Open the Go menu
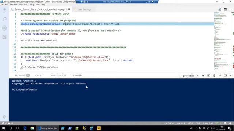The height and width of the screenshot is (131, 234). click(x=26, y=5)
